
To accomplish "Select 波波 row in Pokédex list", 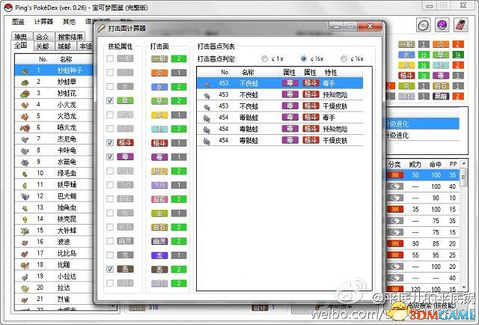I will [55, 242].
